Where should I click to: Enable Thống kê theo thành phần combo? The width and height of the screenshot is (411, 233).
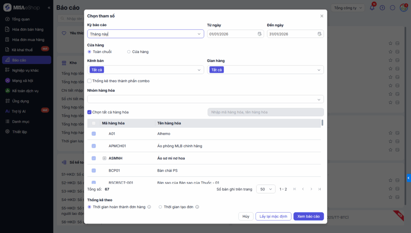[x=90, y=81]
